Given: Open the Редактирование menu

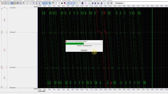Looking at the screenshot, I should tap(57, 1).
